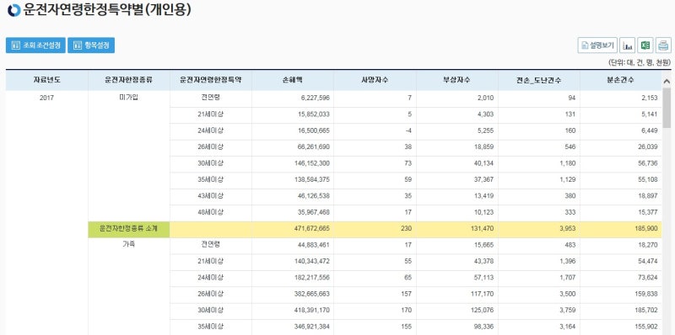Image resolution: width=675 pixels, height=335 pixels.
Task: Select the 2017 year cell
Action: (47, 98)
